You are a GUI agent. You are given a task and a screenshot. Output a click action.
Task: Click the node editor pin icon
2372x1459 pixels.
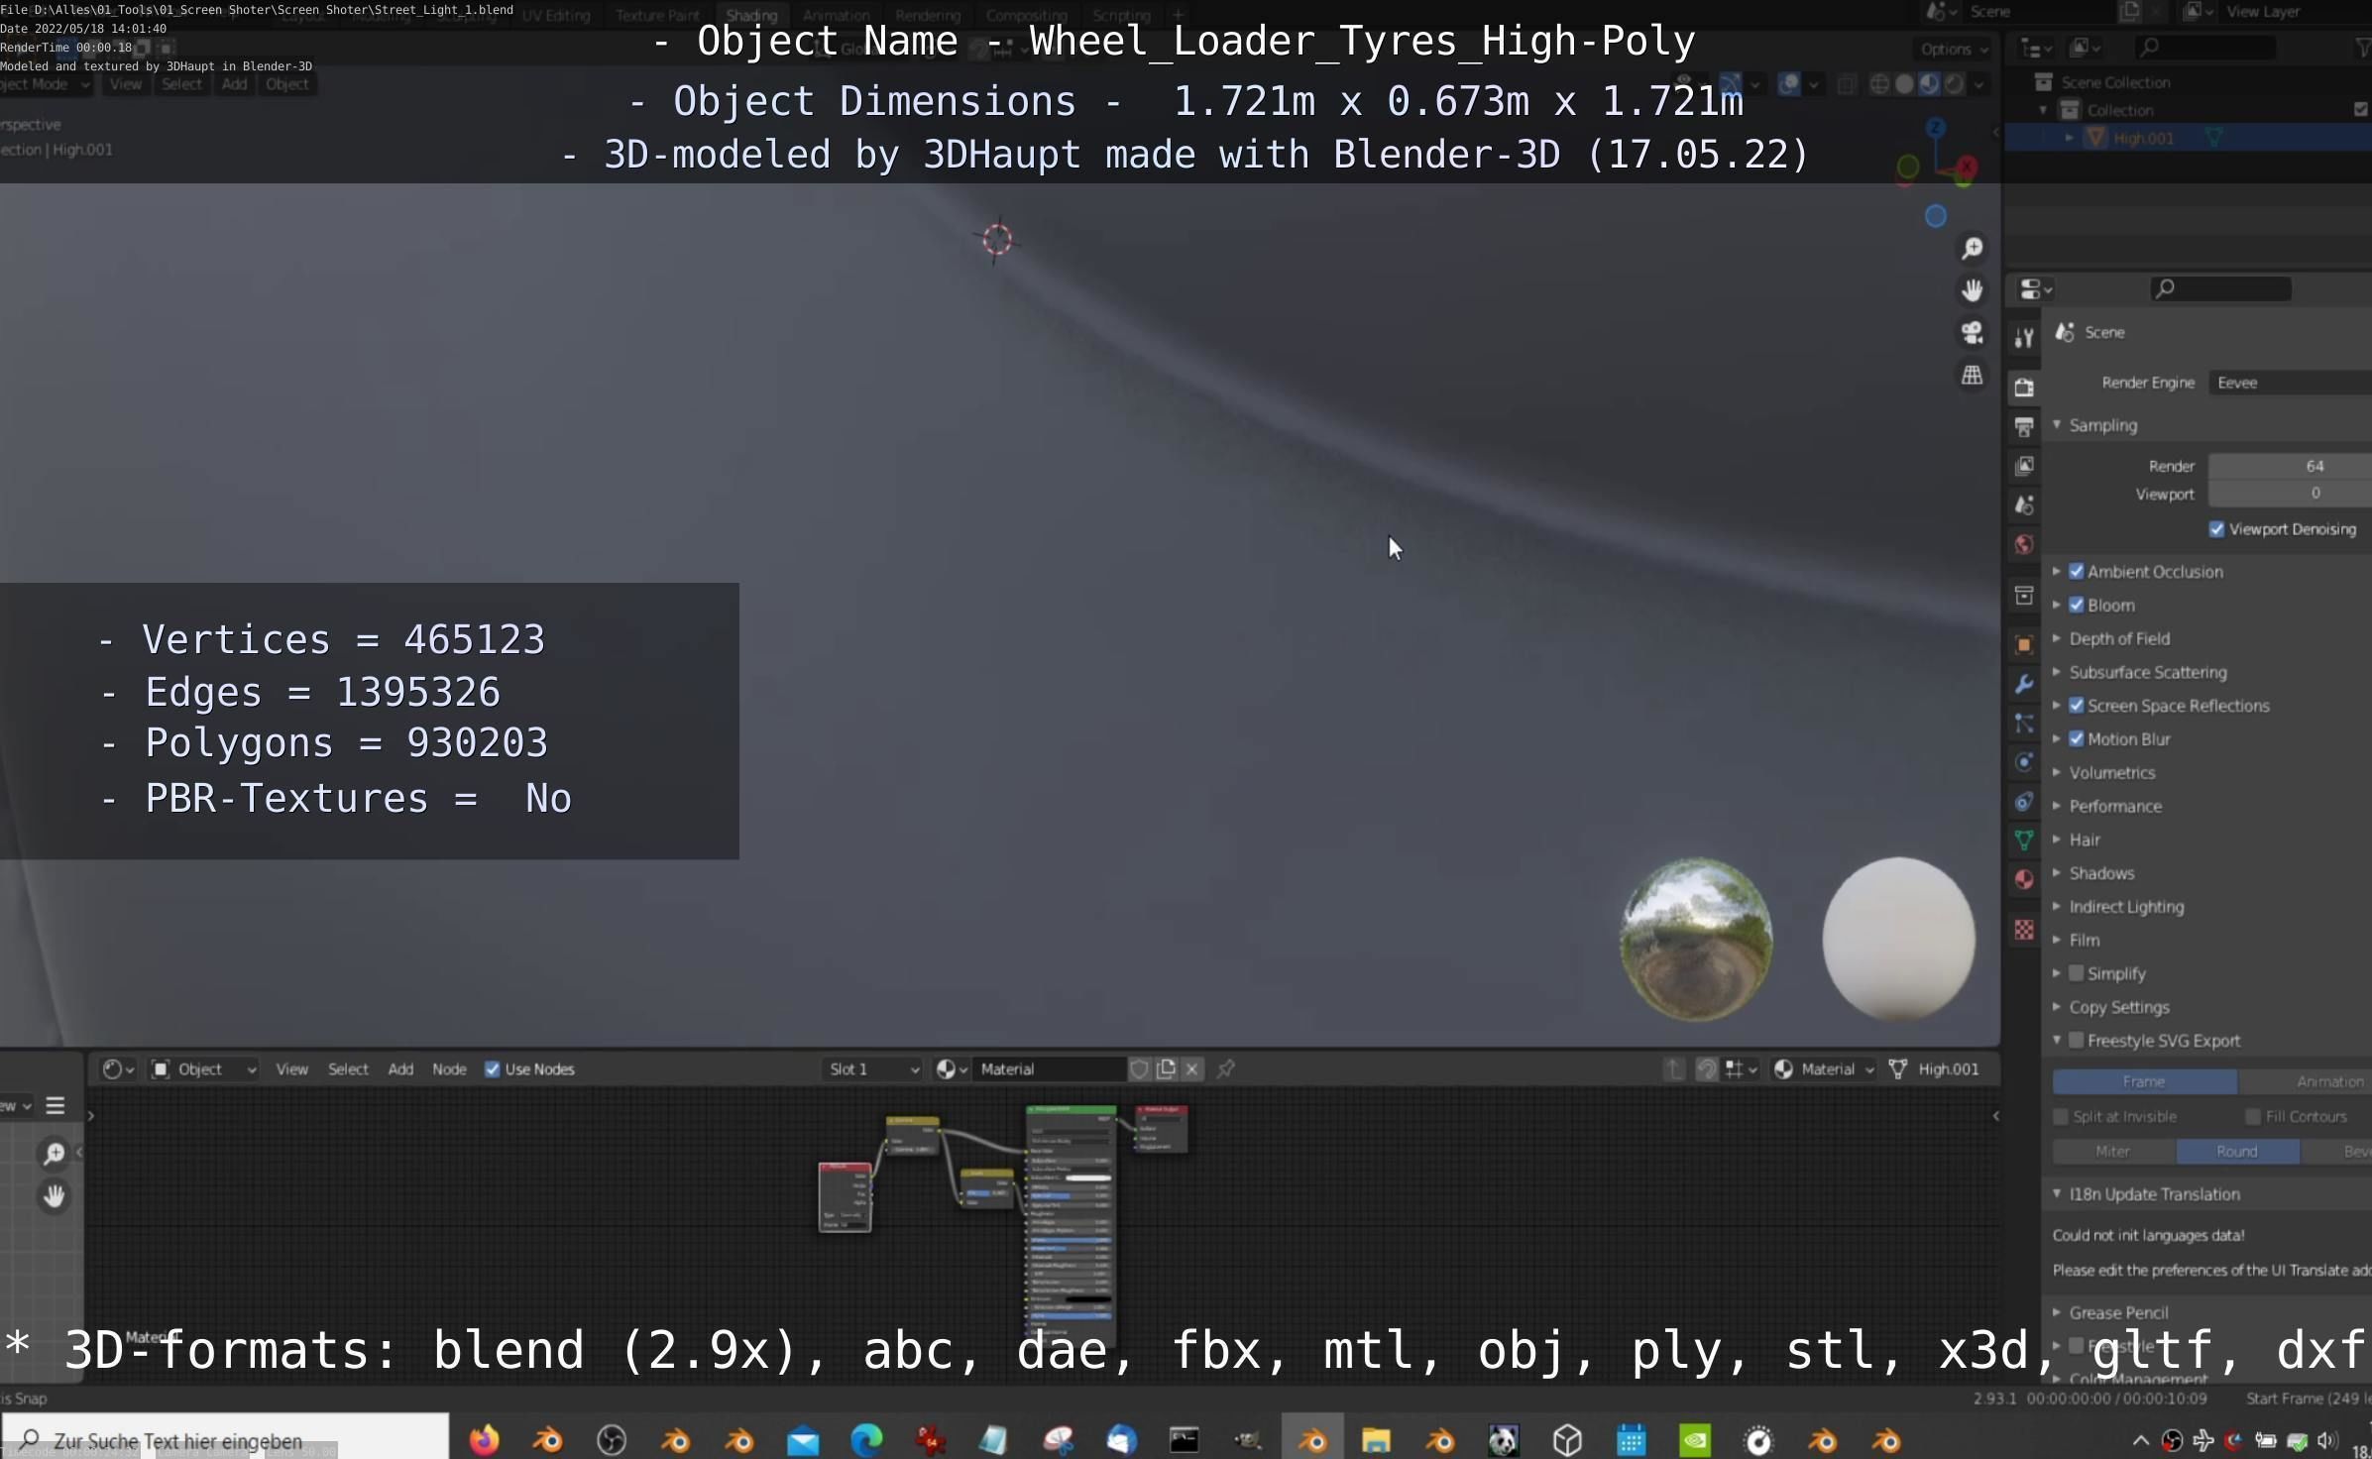pyautogui.click(x=1226, y=1068)
